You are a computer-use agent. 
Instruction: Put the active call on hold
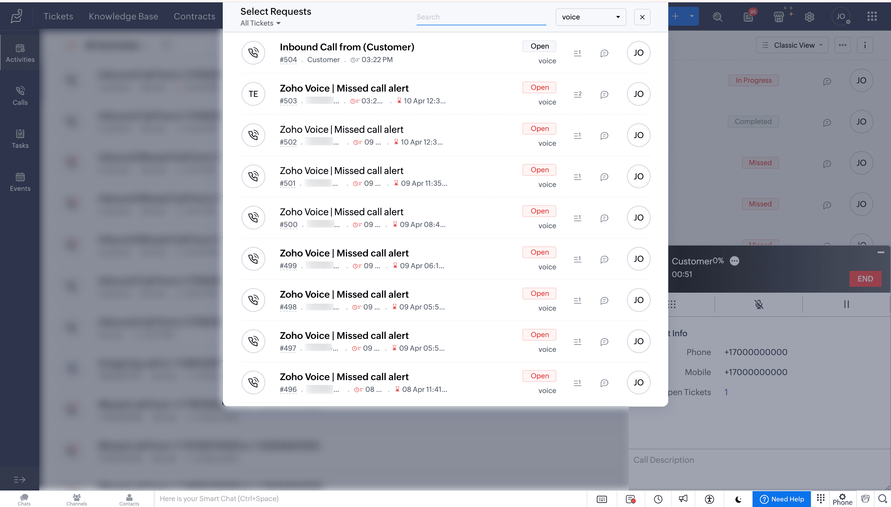click(x=847, y=304)
